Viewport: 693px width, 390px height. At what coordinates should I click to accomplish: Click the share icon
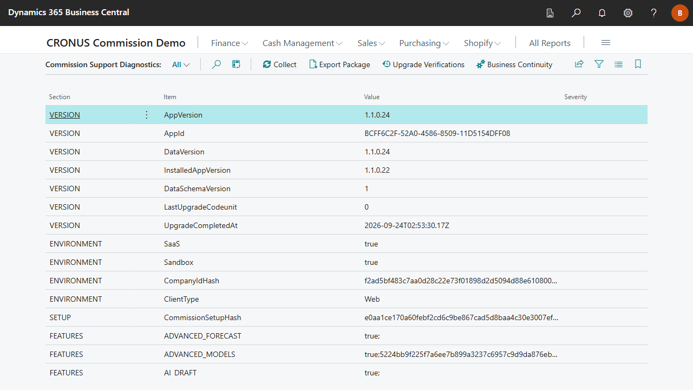point(579,64)
